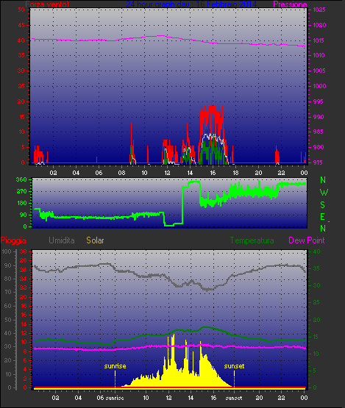The width and height of the screenshot is (345, 408).
Task: Click the 12 hour tick under the wind chart
Action: pos(167,173)
